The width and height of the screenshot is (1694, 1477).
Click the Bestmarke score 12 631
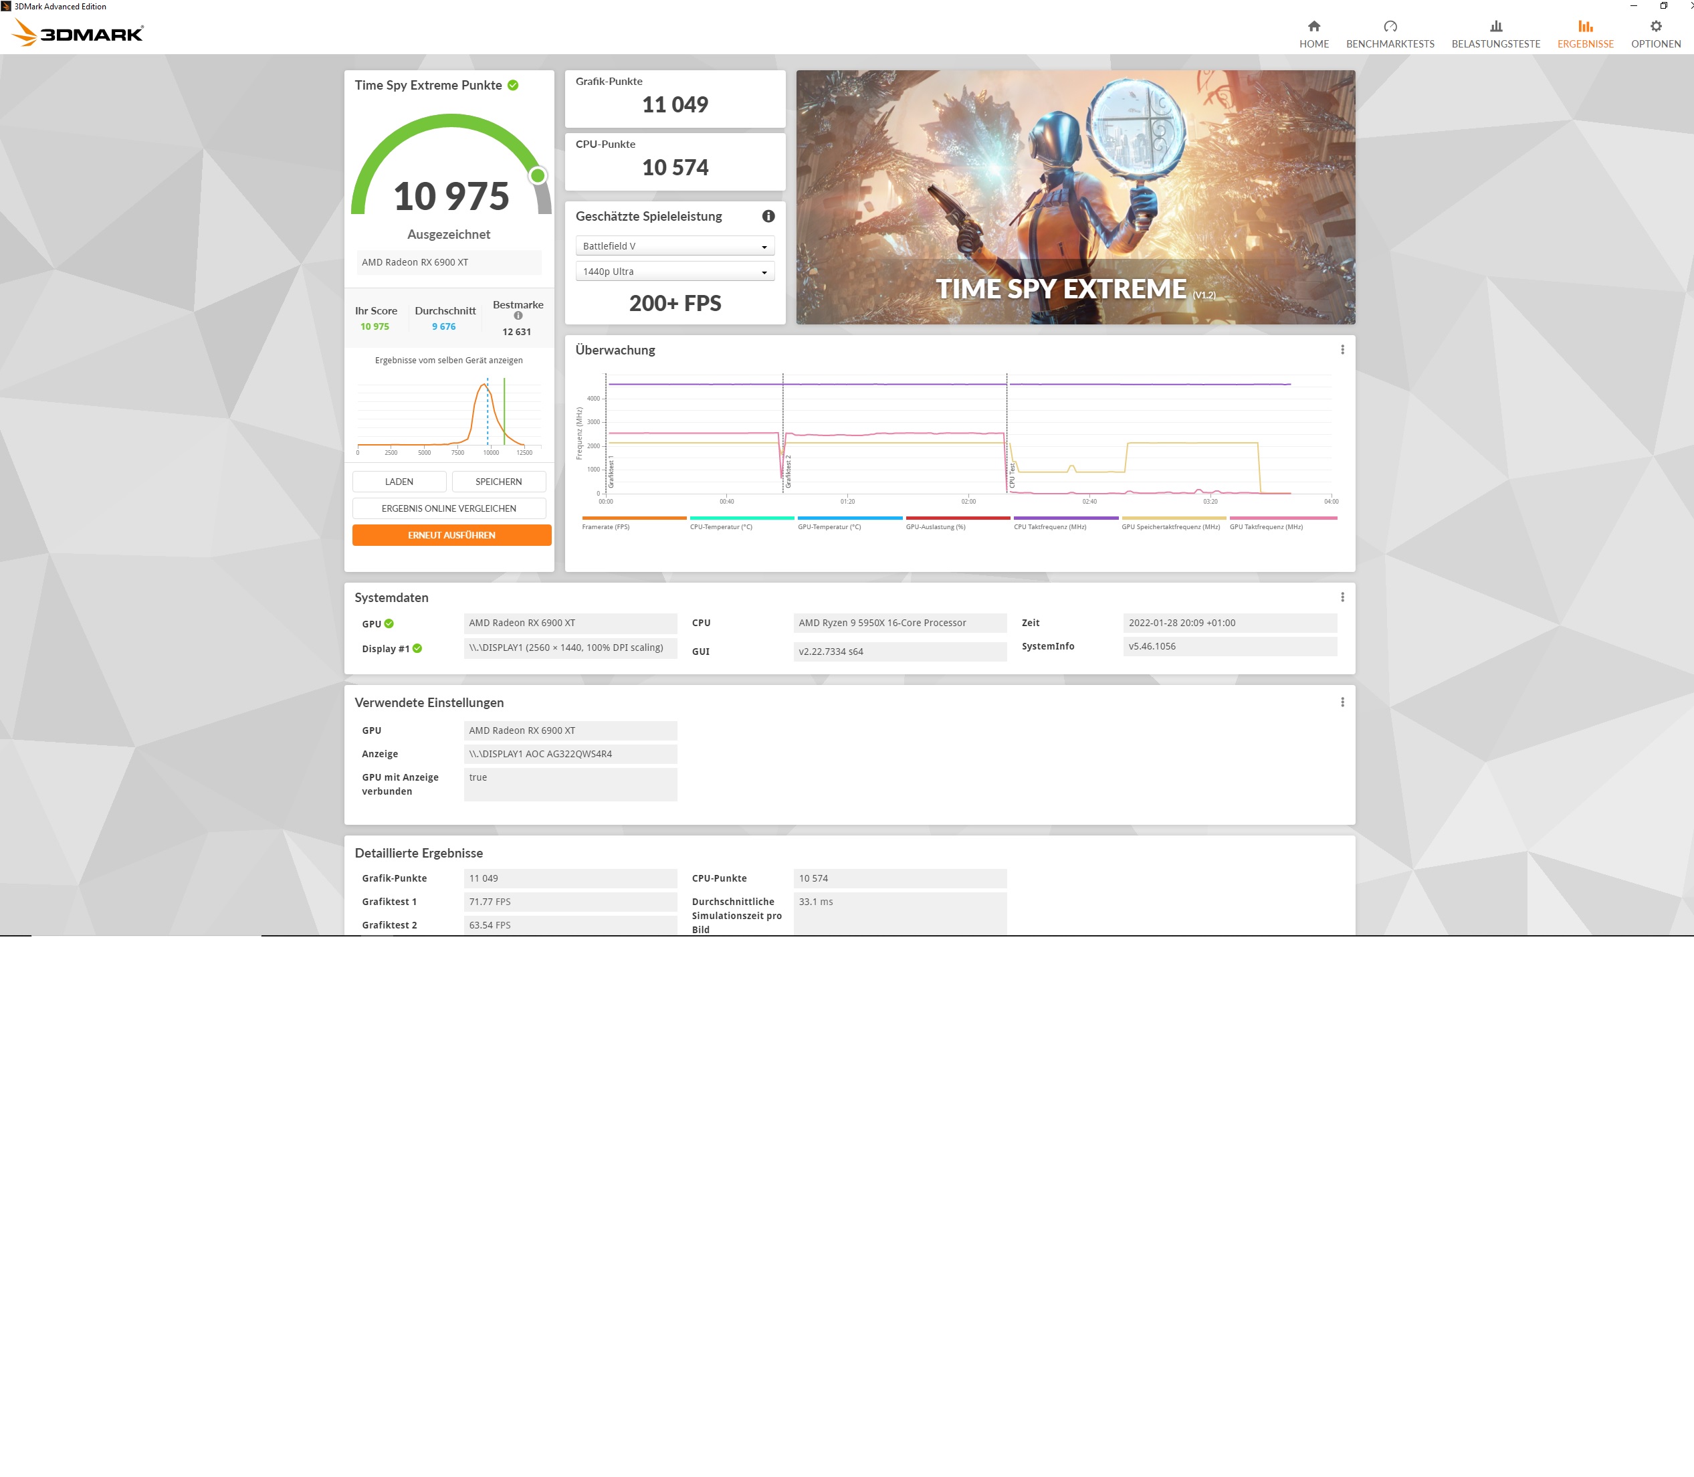(x=516, y=332)
